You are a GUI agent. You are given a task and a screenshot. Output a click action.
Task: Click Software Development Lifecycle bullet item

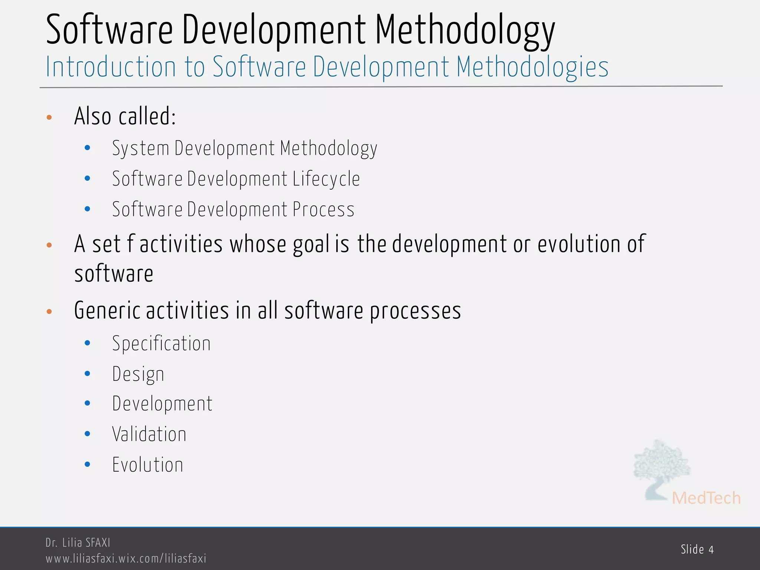tap(236, 179)
